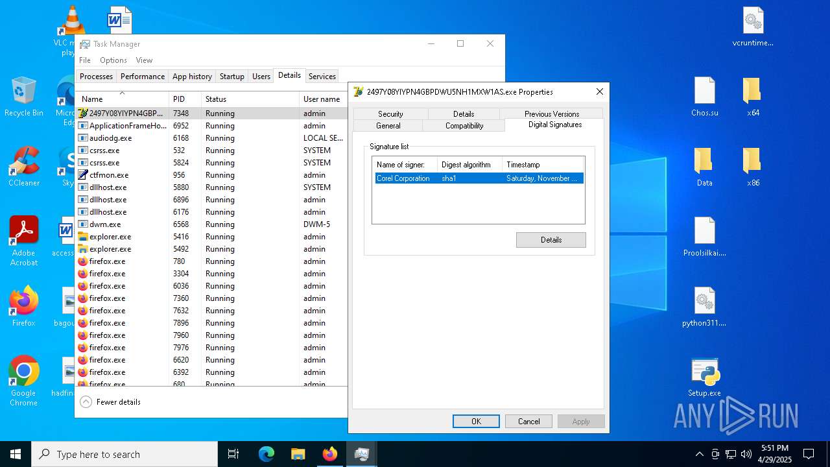Show hidden system tray icons
The image size is (830, 467).
click(699, 454)
